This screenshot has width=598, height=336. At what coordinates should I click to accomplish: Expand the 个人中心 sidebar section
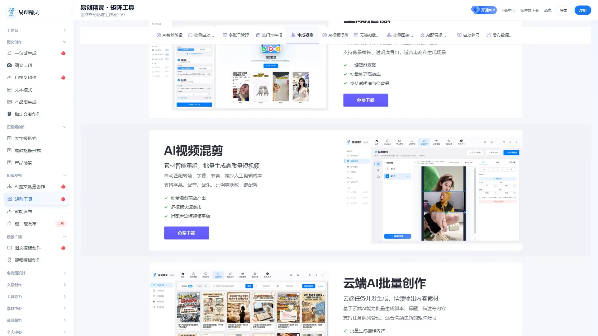pos(36,332)
